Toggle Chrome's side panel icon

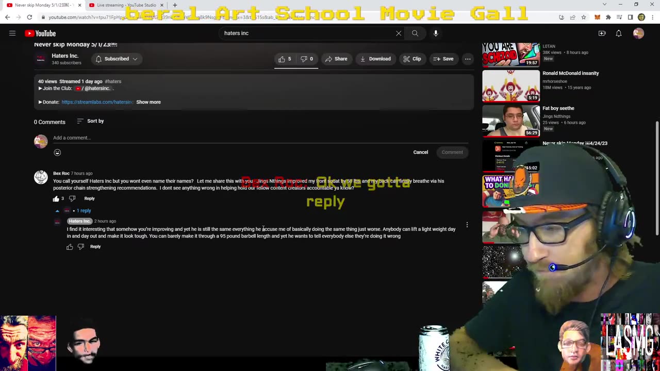[x=630, y=17]
